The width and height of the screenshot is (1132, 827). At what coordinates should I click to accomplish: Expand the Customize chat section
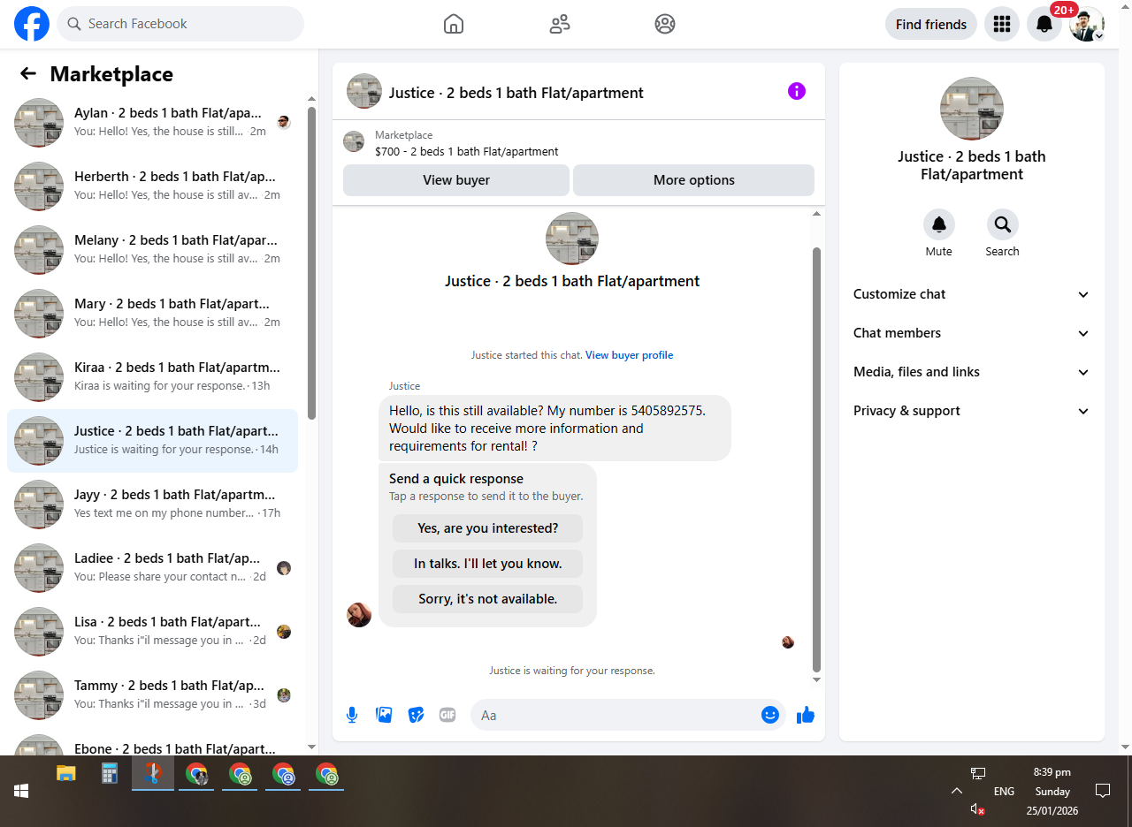pos(972,294)
